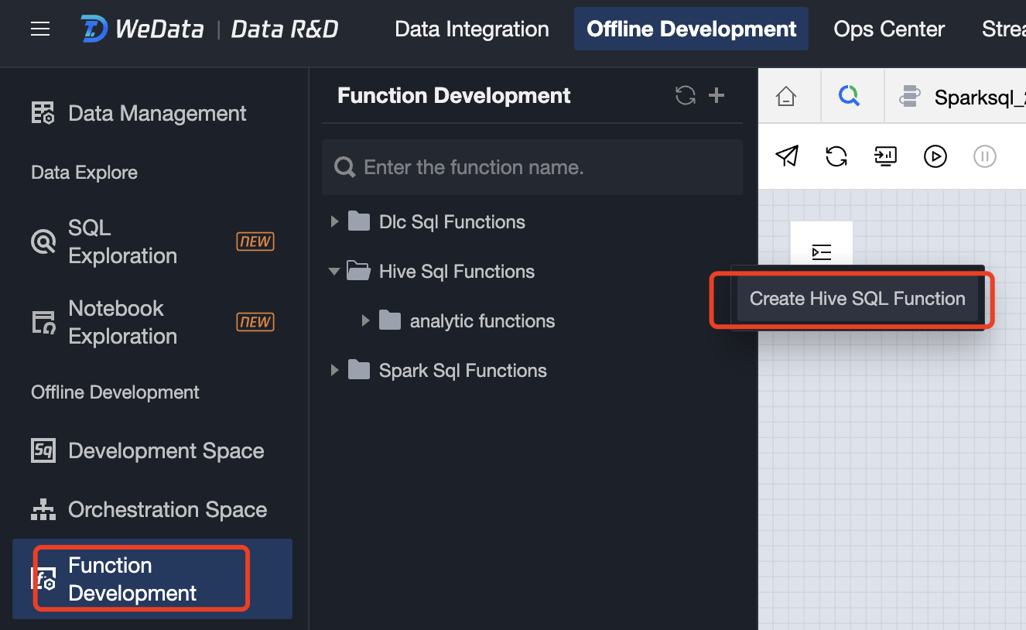Image resolution: width=1026 pixels, height=630 pixels.
Task: Switch to the Data Integration tab
Action: pos(471,29)
